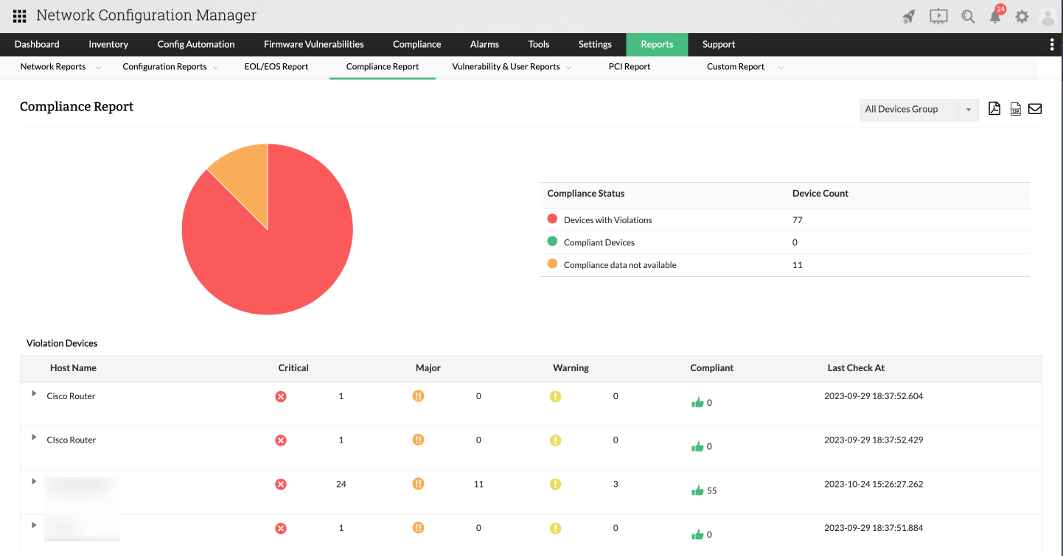Switch to the Firmware Vulnerabilities tab
1063x556 pixels.
[x=313, y=44]
